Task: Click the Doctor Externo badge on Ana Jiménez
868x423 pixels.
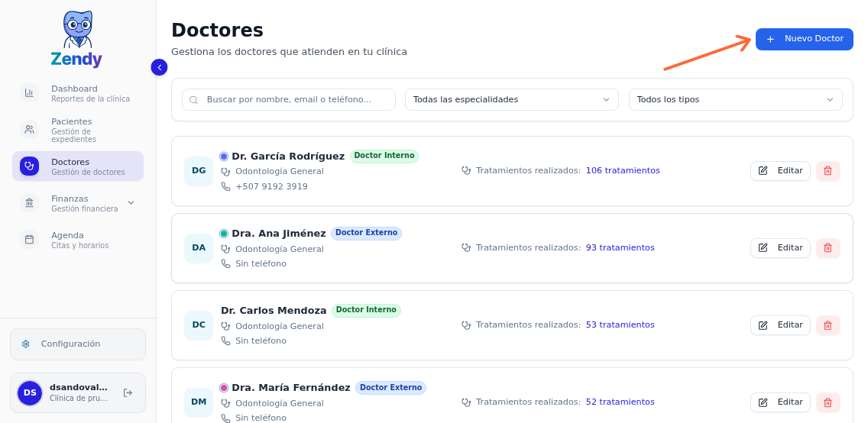Action: click(367, 234)
